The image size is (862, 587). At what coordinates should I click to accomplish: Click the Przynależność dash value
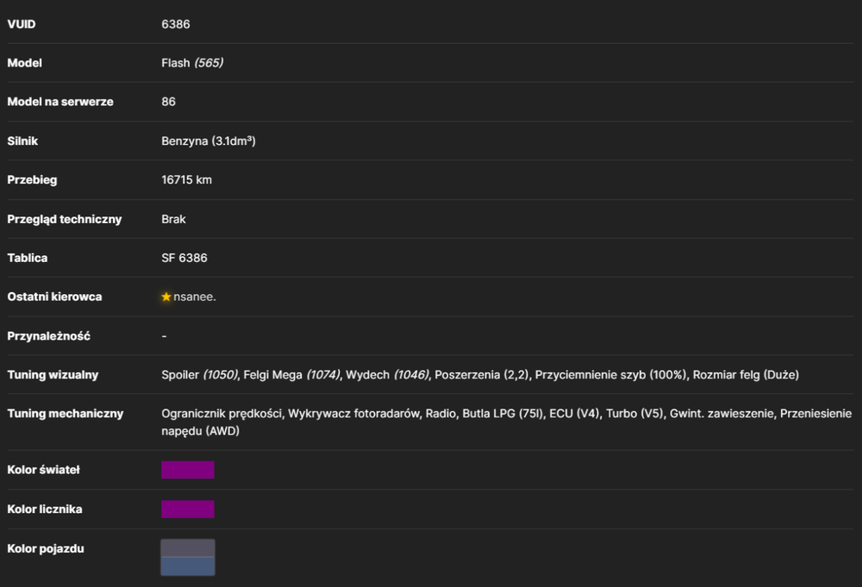click(164, 336)
